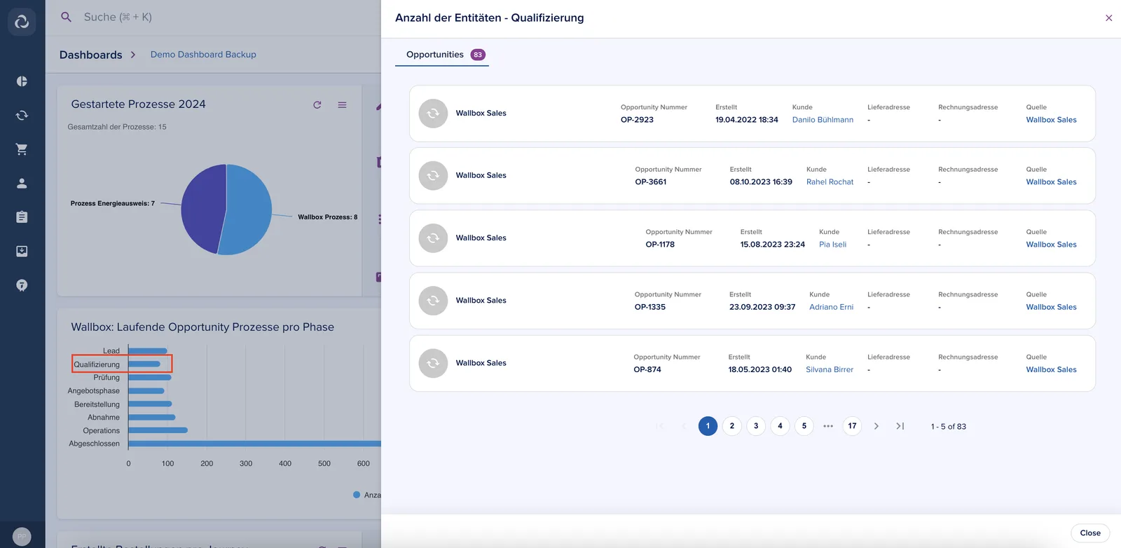The image size is (1121, 548).
Task: Click the process icon of OP-1178 row
Action: pos(433,238)
